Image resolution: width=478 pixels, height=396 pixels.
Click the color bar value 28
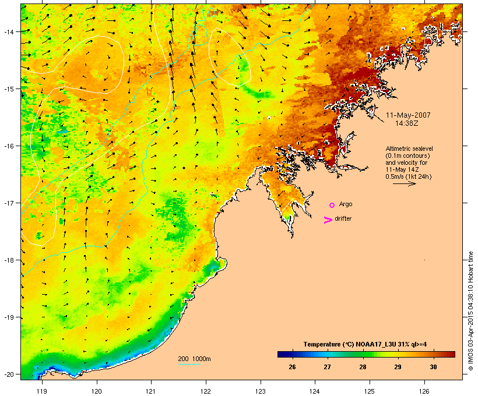click(x=363, y=367)
